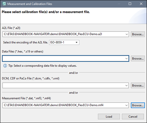The image size is (147, 123).
Task: Click inside the empty Data Files field
Action: pyautogui.click(x=64, y=58)
